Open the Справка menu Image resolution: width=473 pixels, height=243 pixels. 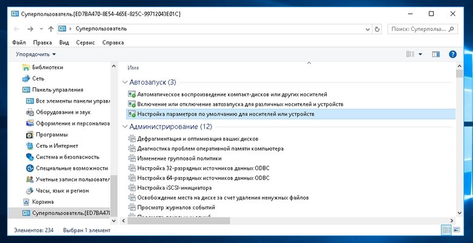coord(113,42)
